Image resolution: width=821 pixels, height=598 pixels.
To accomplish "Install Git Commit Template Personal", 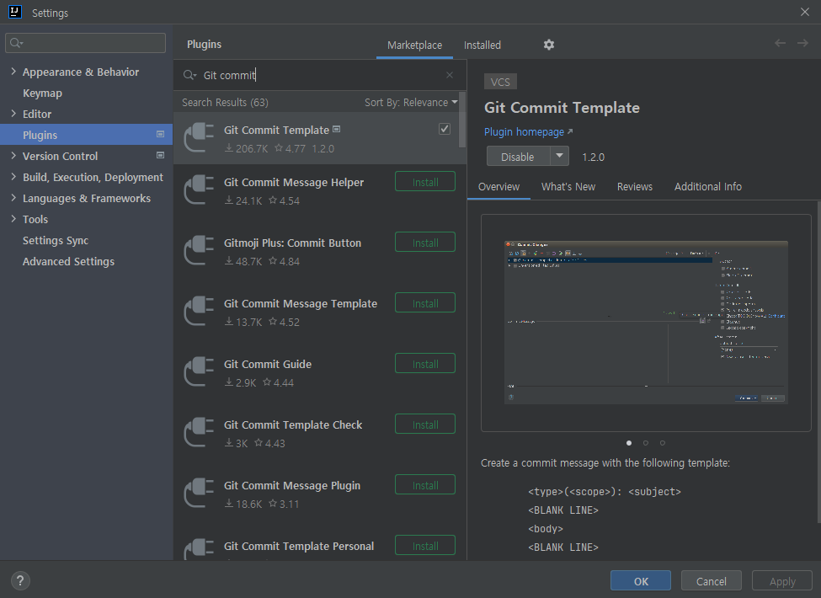I will click(x=425, y=546).
